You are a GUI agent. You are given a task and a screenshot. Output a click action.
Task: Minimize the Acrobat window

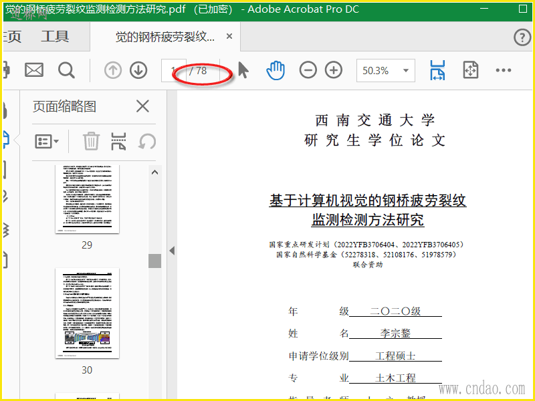click(x=484, y=9)
